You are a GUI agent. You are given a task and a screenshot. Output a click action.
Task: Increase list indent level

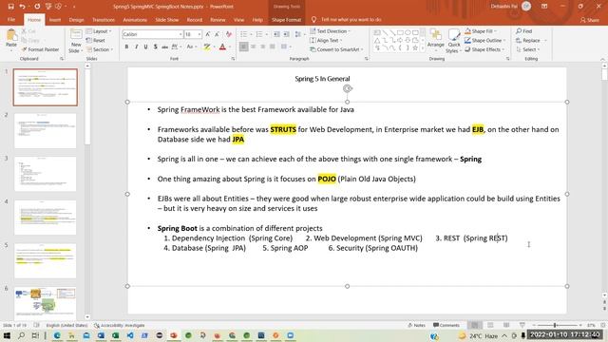point(286,34)
